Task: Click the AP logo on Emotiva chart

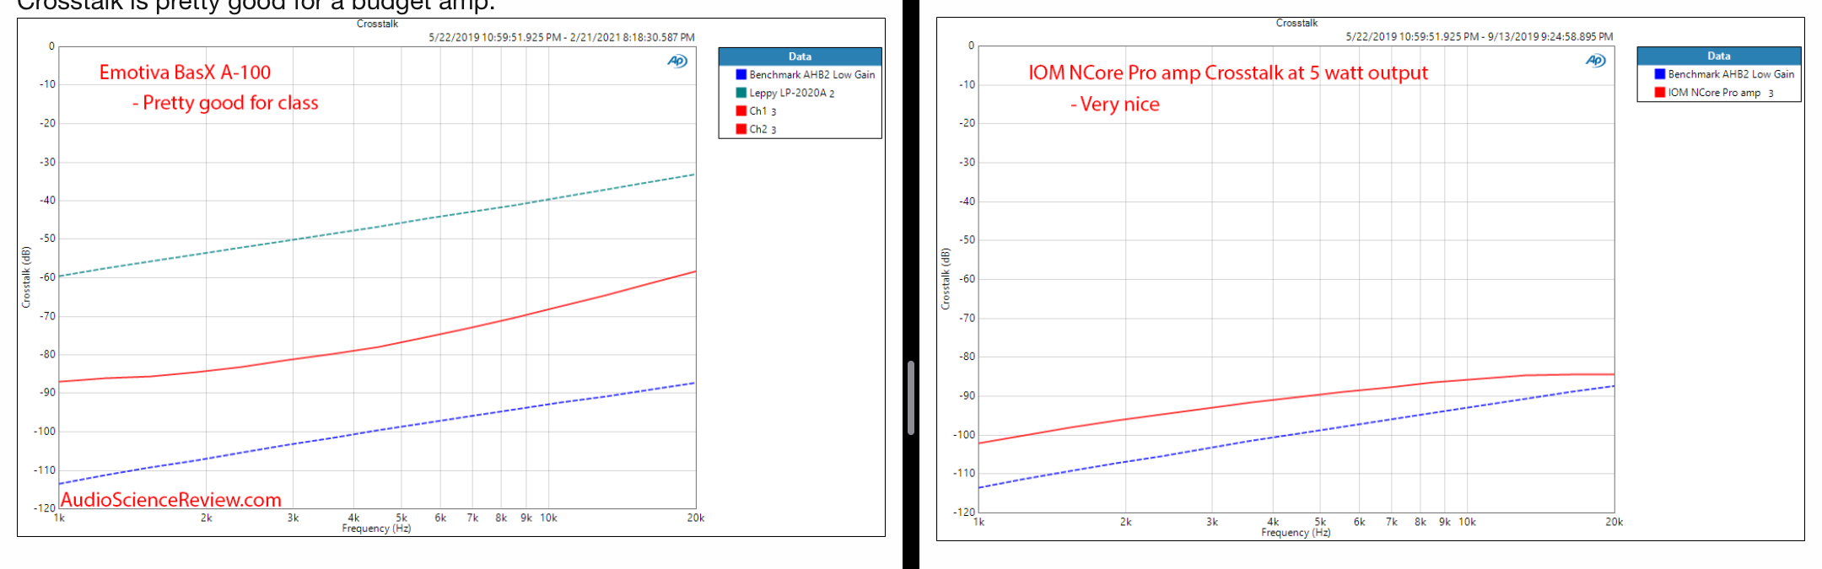Action: pos(677,61)
